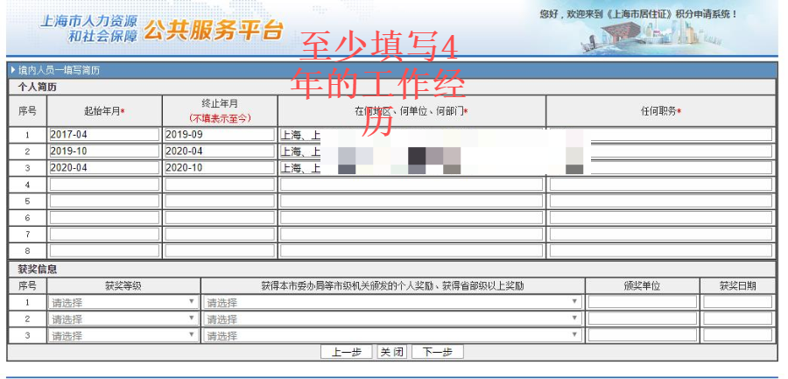
Task: Select end date field containing 2020-10
Action: pos(220,167)
